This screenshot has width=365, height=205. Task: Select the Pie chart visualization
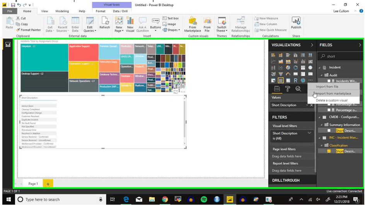(288, 68)
